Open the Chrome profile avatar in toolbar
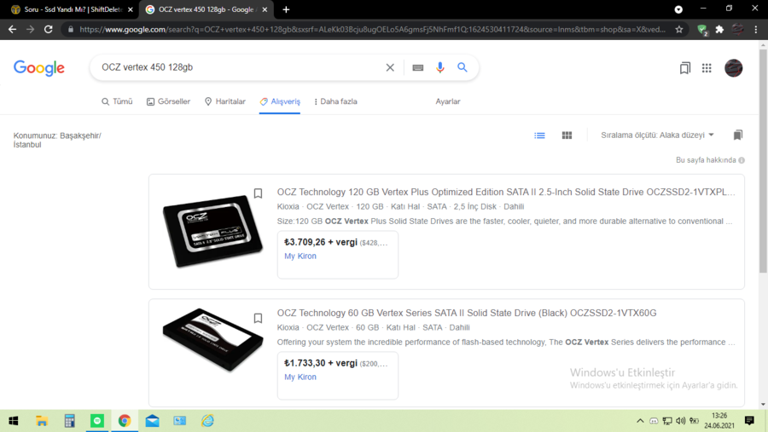The width and height of the screenshot is (768, 432). click(x=737, y=29)
